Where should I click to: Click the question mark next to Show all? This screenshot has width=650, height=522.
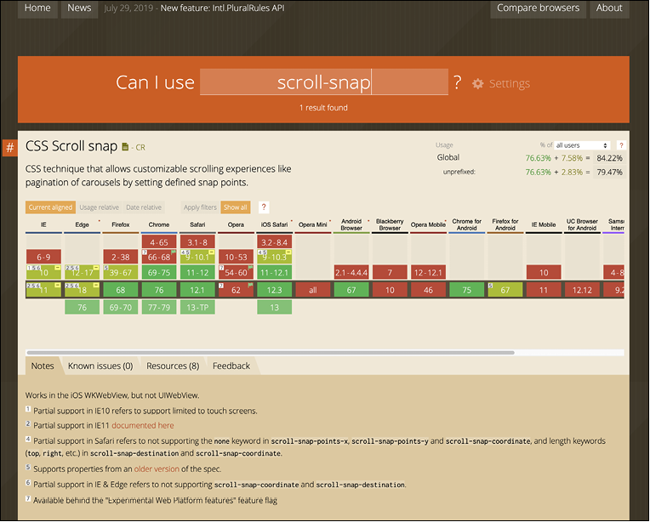tap(264, 207)
